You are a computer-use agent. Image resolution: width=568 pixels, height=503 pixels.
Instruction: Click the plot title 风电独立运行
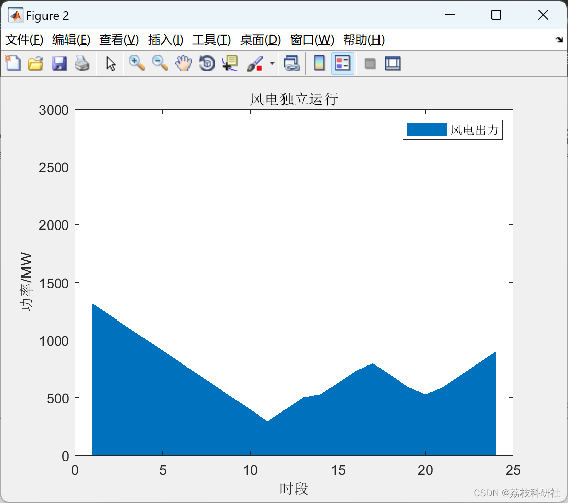294,99
